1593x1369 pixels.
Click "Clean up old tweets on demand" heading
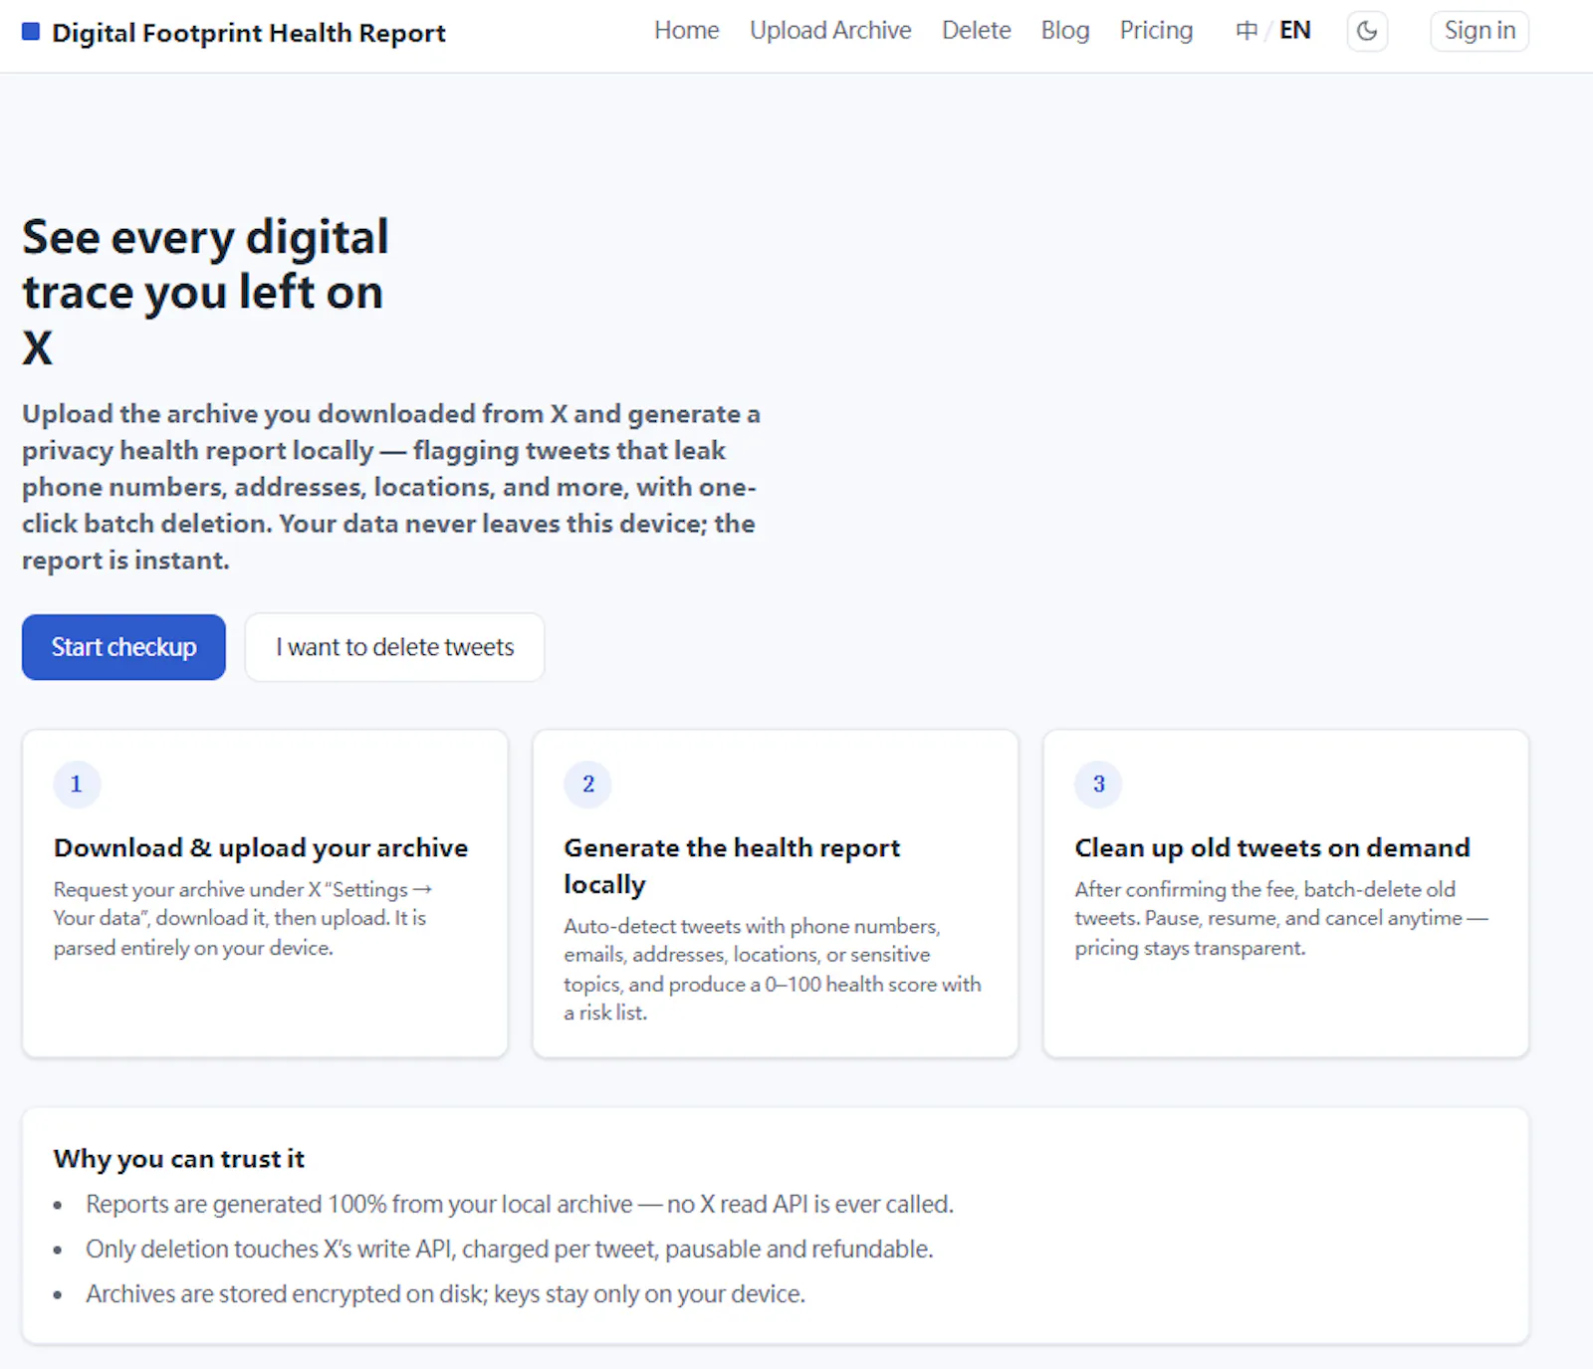click(1272, 848)
